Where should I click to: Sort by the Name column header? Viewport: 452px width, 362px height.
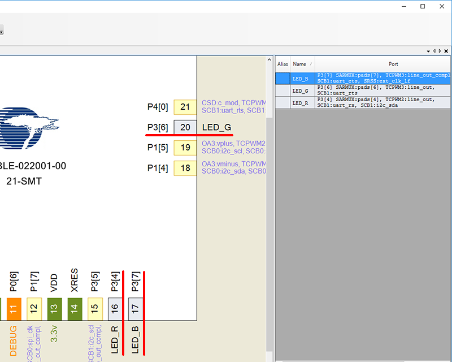[x=302, y=64]
